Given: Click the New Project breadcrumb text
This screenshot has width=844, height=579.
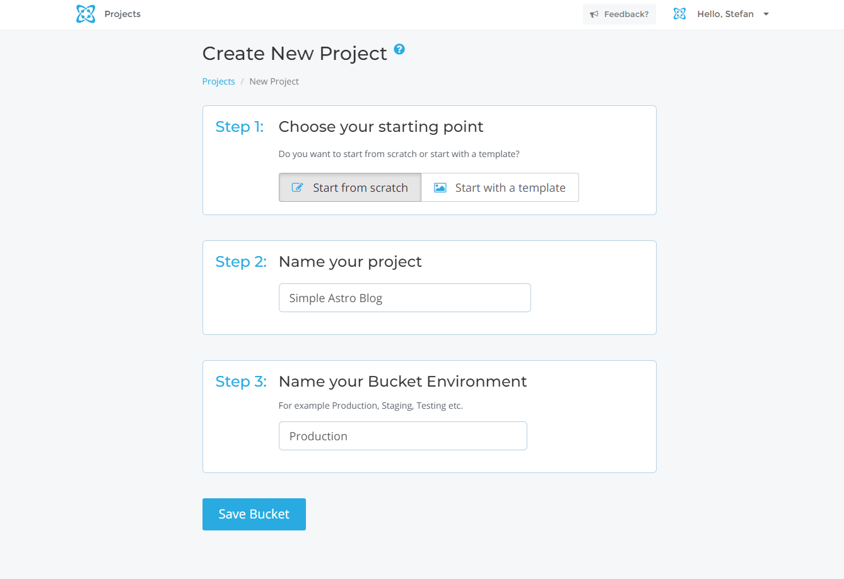Looking at the screenshot, I should tap(274, 81).
